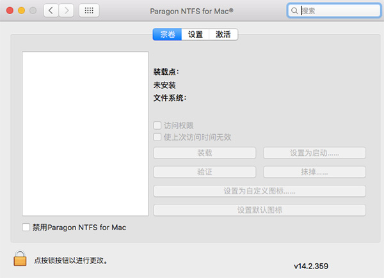Click the 设置为启动 button
384x278 pixels.
click(x=314, y=153)
